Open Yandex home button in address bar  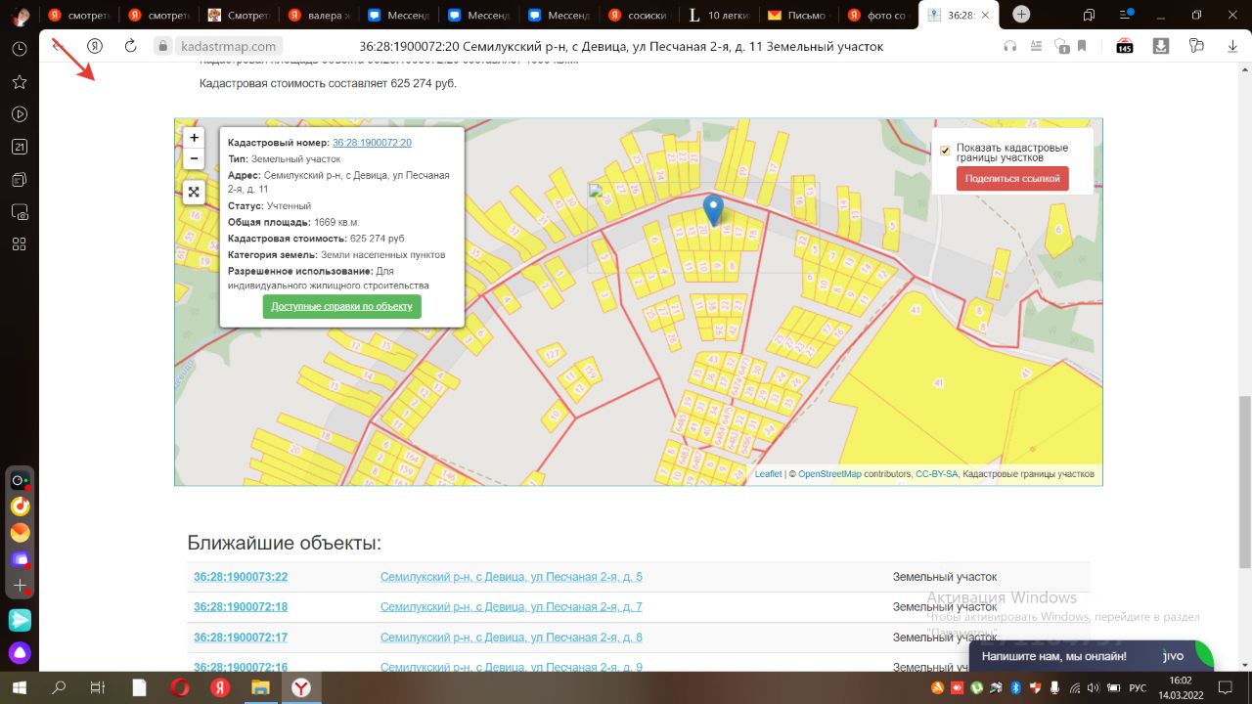coord(95,46)
